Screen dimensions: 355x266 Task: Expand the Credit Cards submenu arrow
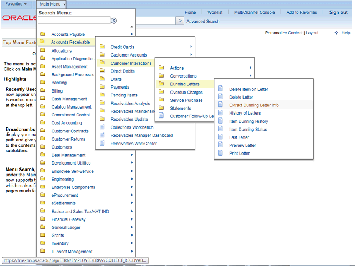(x=191, y=47)
